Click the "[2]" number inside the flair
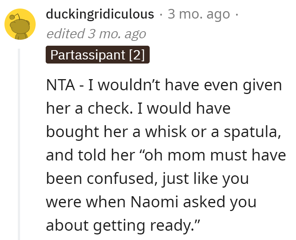296x240 pixels. (x=137, y=55)
